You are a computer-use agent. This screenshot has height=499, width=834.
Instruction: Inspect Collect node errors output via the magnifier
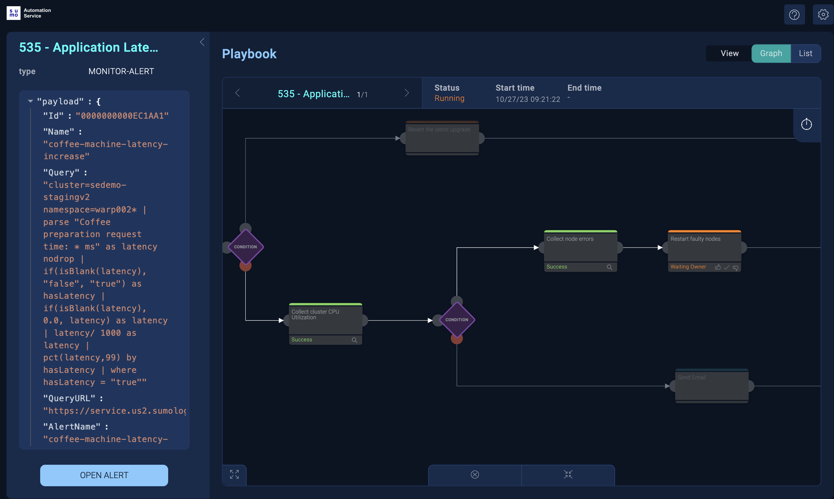pos(609,267)
